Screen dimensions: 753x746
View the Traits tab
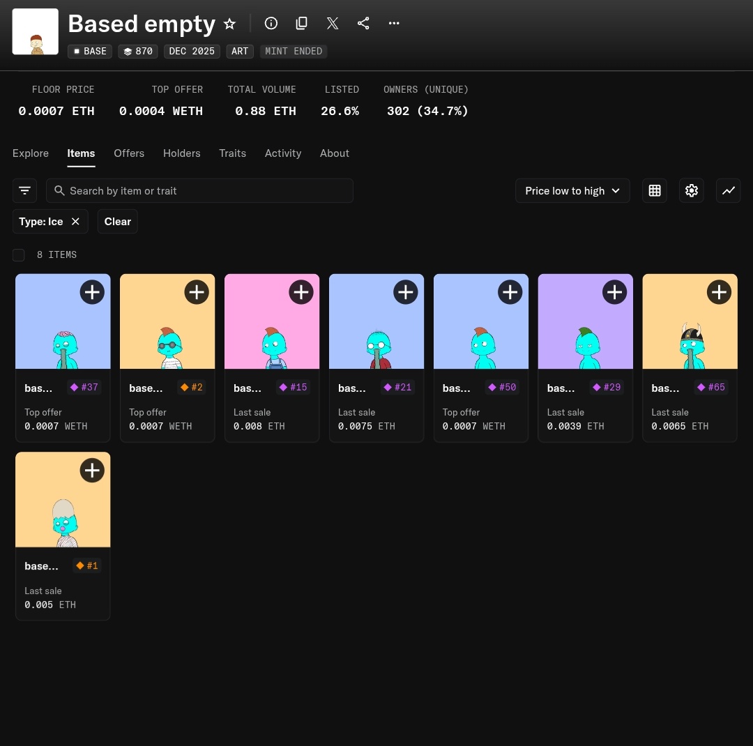point(232,153)
